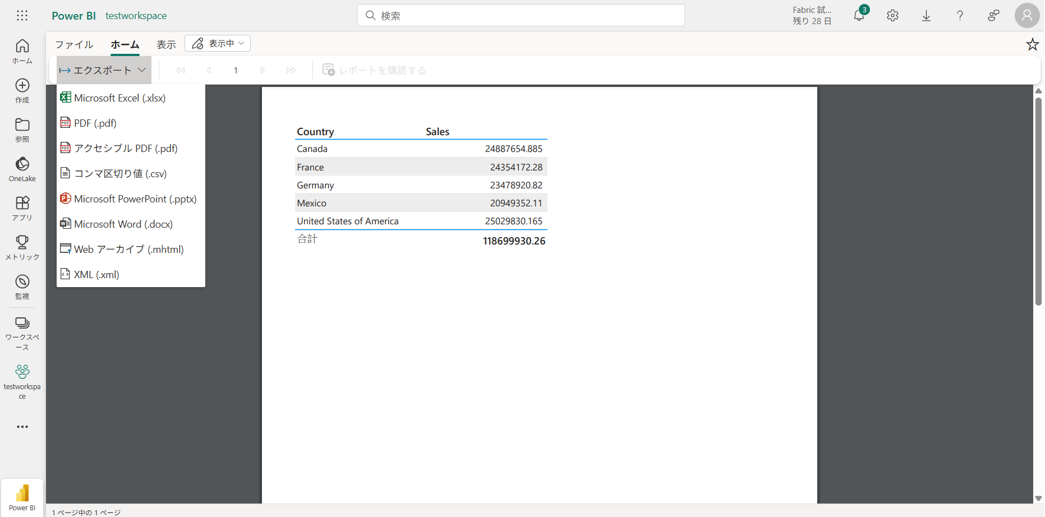Click the Power BI logo at bottom left
Viewport: 1045px width, 517px height.
click(x=22, y=497)
